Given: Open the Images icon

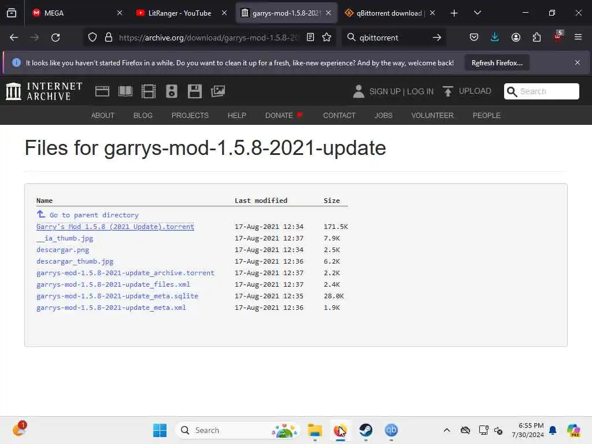Looking at the screenshot, I should coord(218,91).
